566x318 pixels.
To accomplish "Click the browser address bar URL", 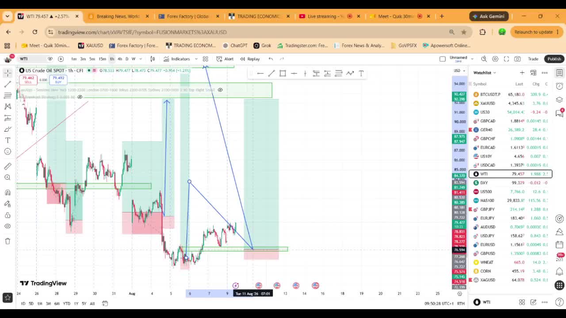I will (142, 32).
